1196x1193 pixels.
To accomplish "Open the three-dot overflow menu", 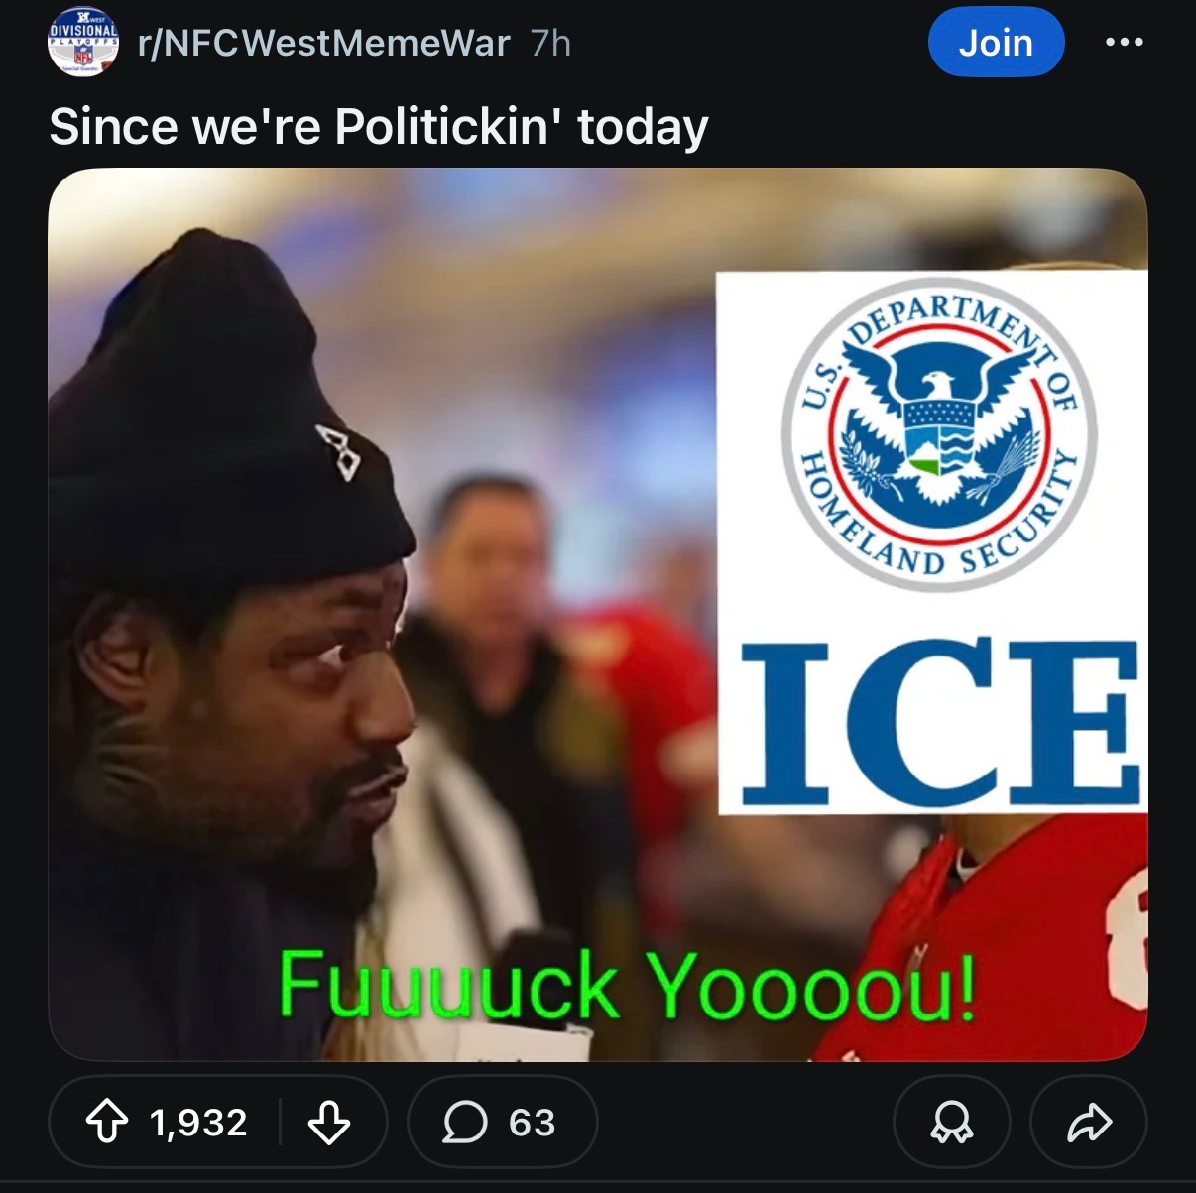I will (1125, 42).
